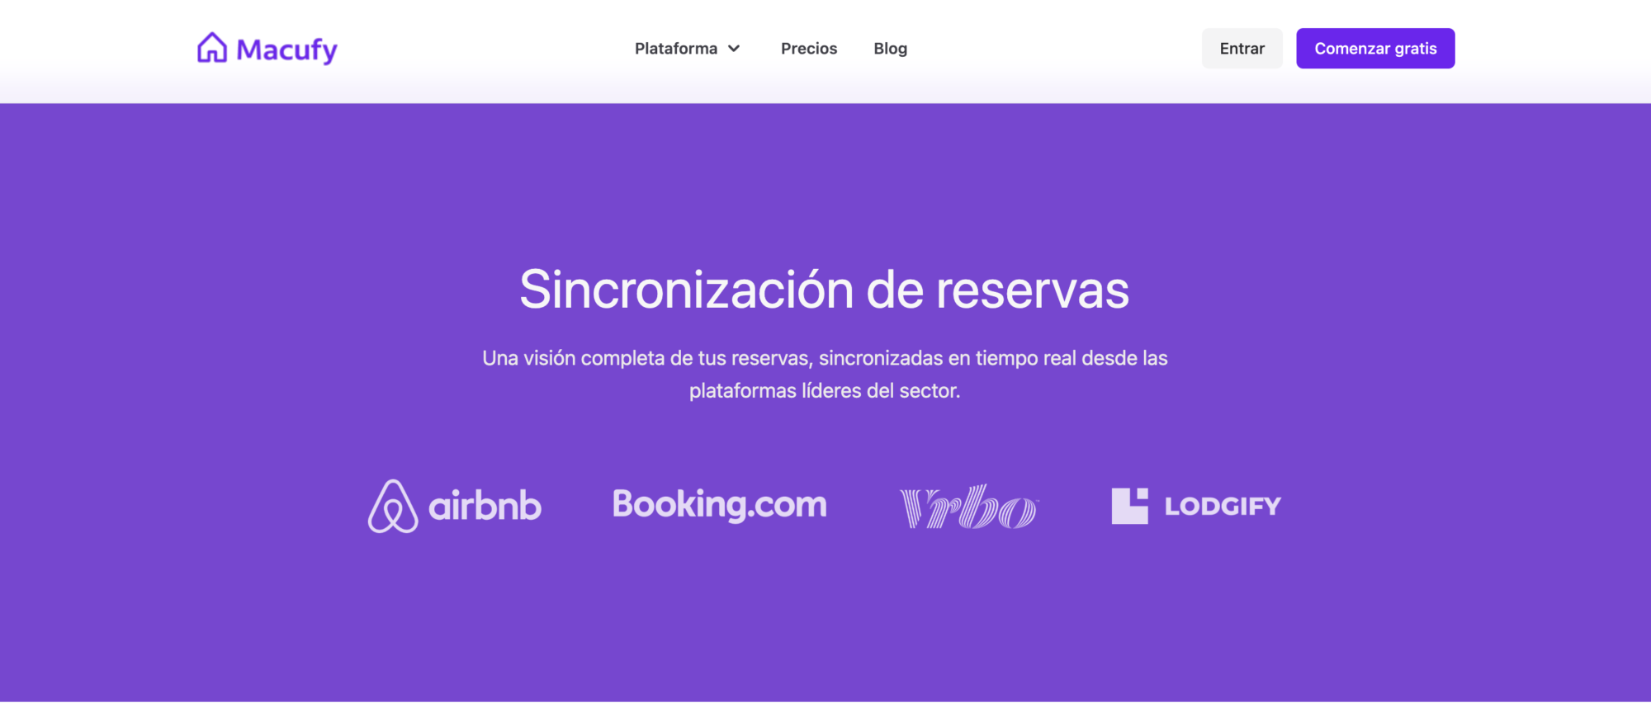Click the subtitle starting Una visión completa
Screen dimensions: 1651x703
tap(825, 374)
